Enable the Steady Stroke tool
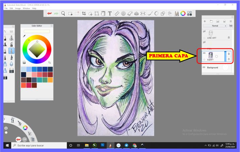The width and height of the screenshot is (240, 152). 150,14
